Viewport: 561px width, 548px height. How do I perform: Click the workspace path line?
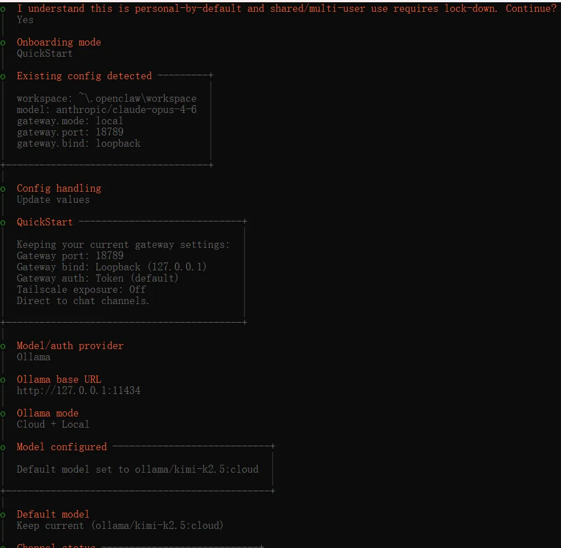107,98
